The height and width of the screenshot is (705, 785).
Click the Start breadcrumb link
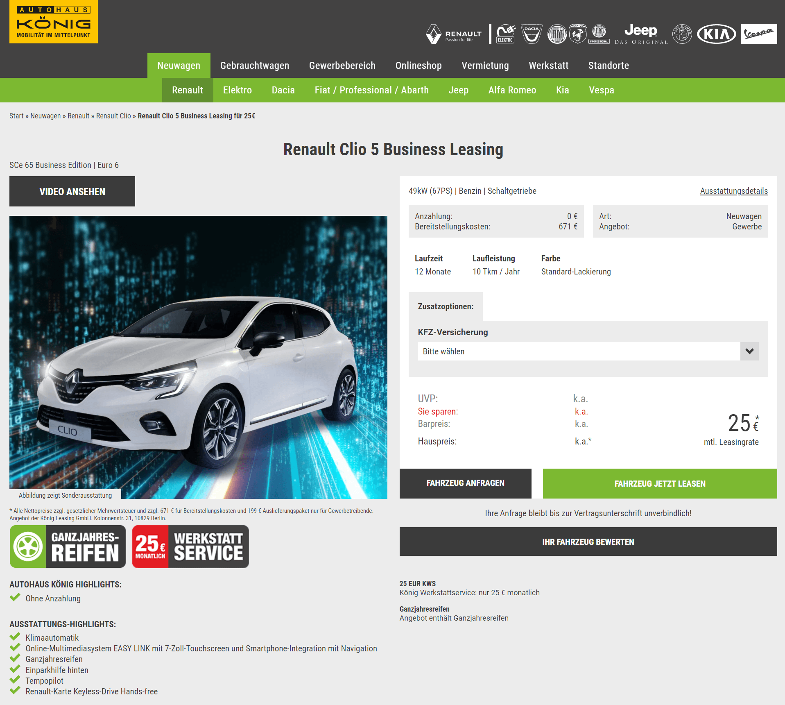point(16,116)
